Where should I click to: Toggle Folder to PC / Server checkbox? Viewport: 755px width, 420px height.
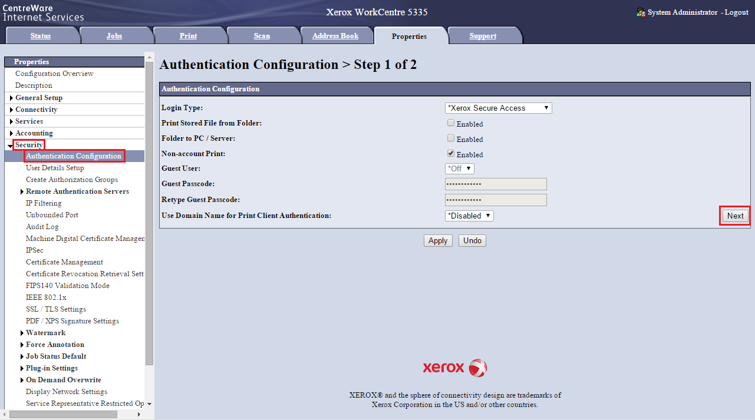pos(451,138)
